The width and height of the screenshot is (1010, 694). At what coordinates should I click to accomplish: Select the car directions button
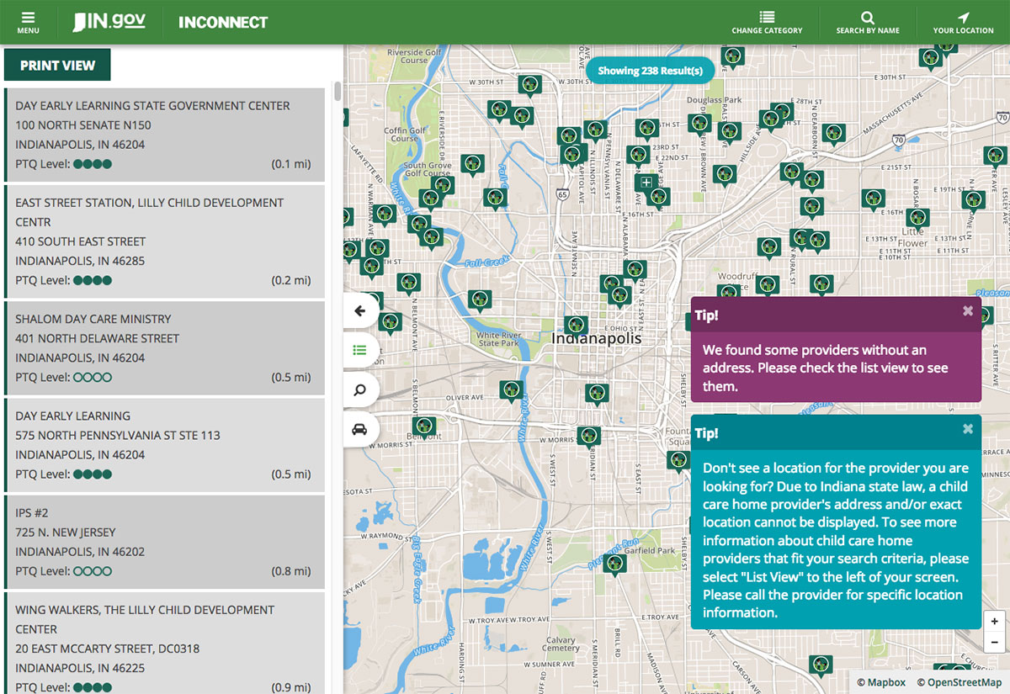[x=360, y=429]
